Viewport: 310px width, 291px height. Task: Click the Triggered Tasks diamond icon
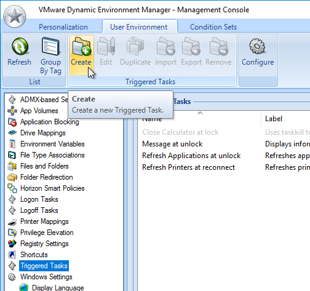(x=12, y=266)
